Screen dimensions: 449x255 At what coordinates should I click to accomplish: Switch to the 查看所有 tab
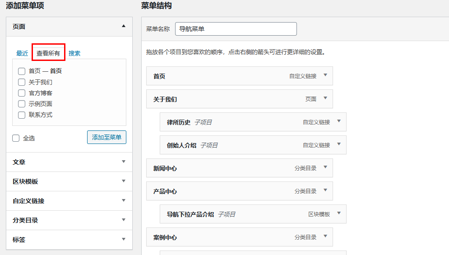(48, 53)
